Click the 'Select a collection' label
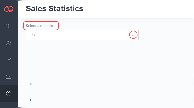Viewport: 194px width, 108px height. [x=41, y=26]
